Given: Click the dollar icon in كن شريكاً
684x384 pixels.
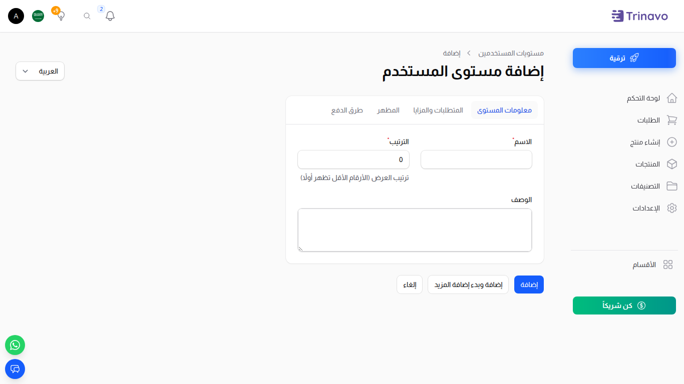Looking at the screenshot, I should (641, 305).
